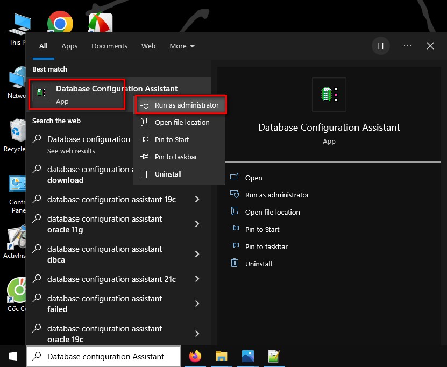The height and width of the screenshot is (367, 447).
Task: Choose Pin to taskbar in context menu
Action: coord(179,157)
